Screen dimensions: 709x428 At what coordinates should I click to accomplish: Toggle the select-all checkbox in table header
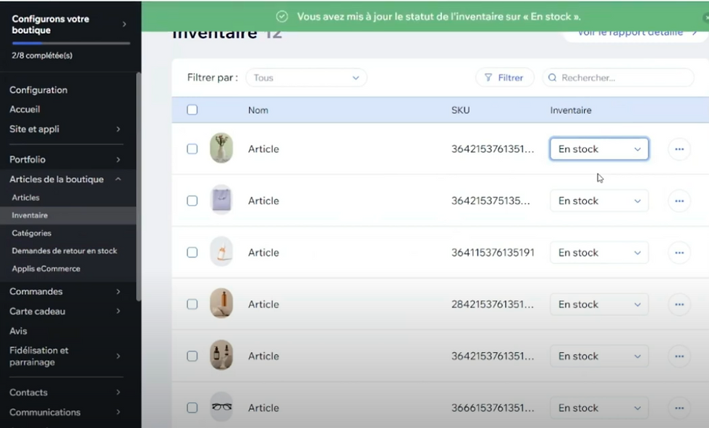(x=192, y=110)
